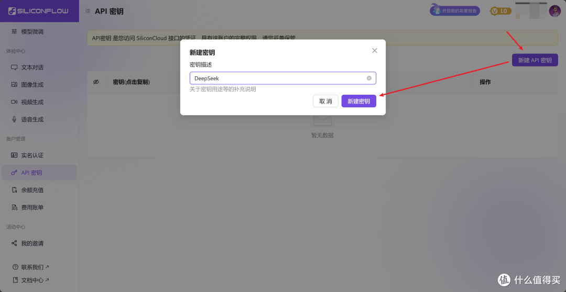Image resolution: width=566 pixels, height=292 pixels.
Task: Click the 视频生成 camera icon
Action: click(x=15, y=102)
